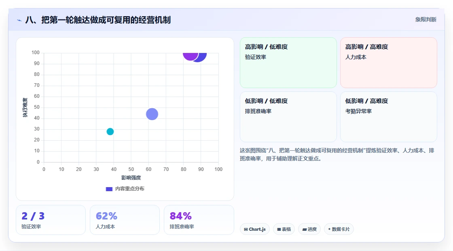Image resolution: width=453 pixels, height=251 pixels.
Task: Select the 2 / 3 验证效率 stat card
Action: (51, 220)
